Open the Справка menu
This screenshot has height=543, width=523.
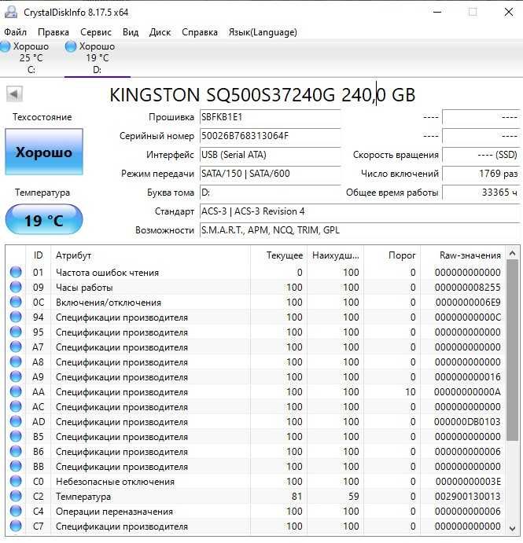200,32
